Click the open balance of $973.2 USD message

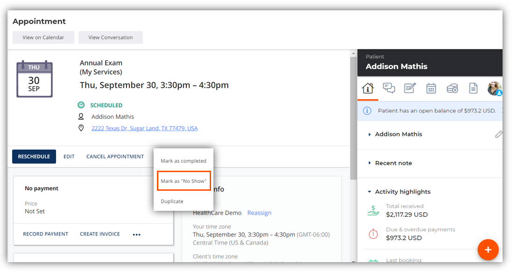pos(437,111)
